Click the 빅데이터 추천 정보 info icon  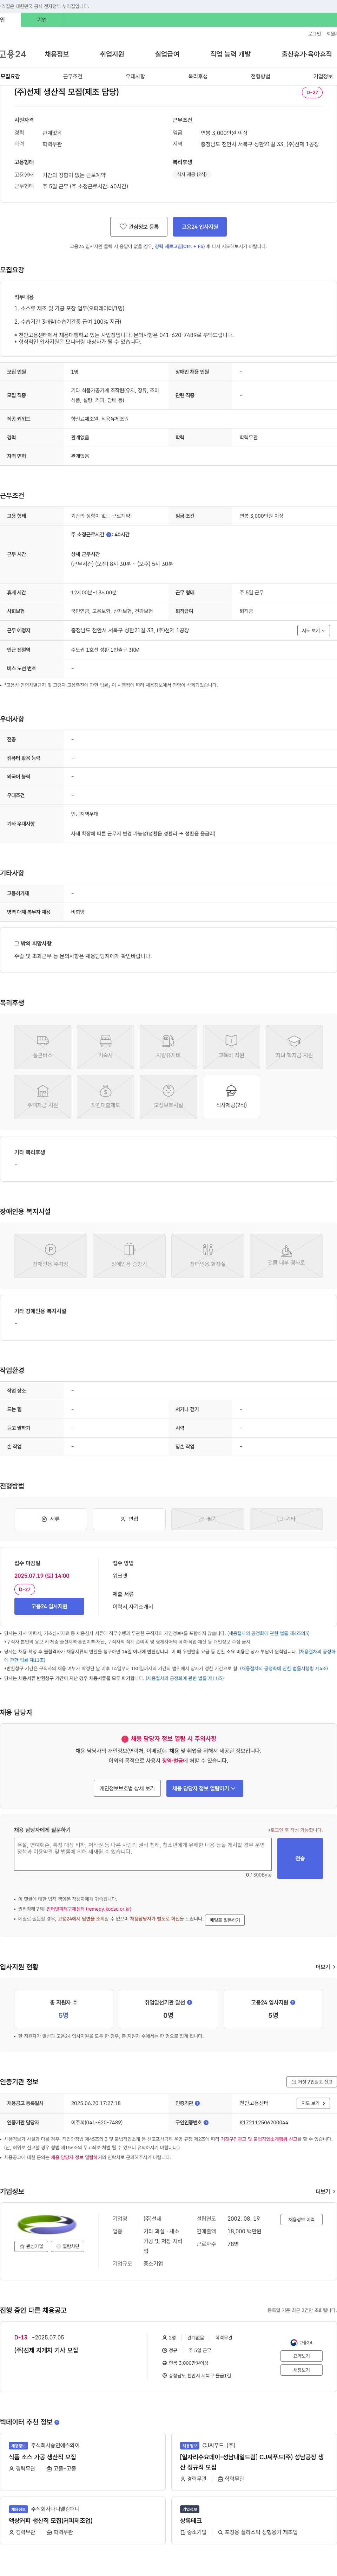click(57, 2422)
